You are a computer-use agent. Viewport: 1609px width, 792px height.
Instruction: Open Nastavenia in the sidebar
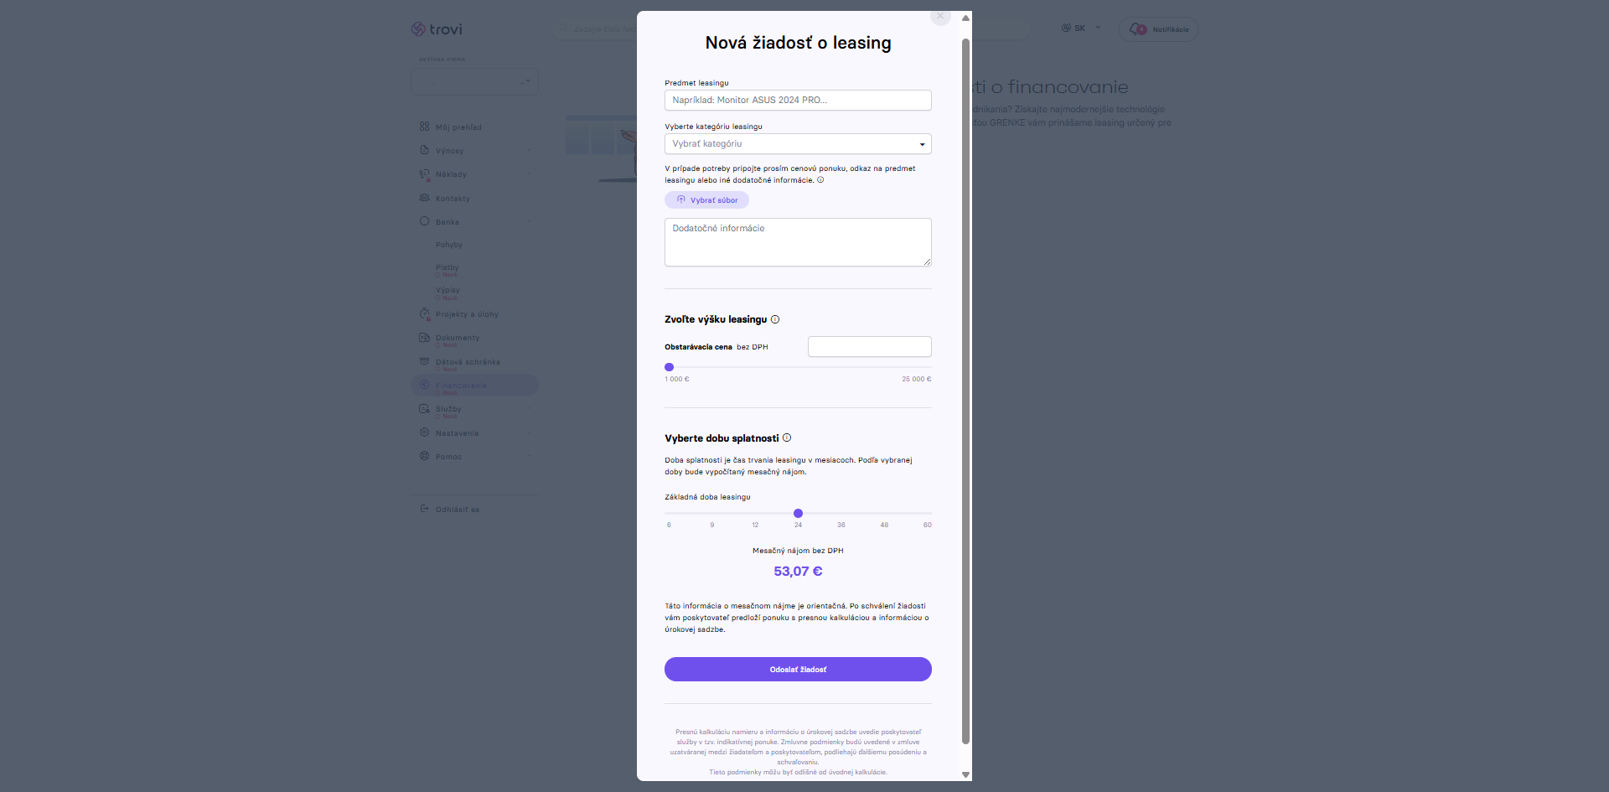pyautogui.click(x=458, y=433)
